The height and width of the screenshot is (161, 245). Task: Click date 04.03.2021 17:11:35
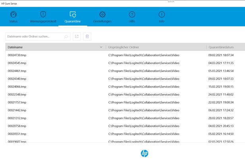[221, 63]
